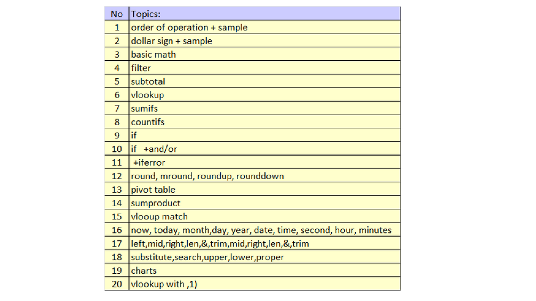Click the '+iferror' topic cell

265,162
